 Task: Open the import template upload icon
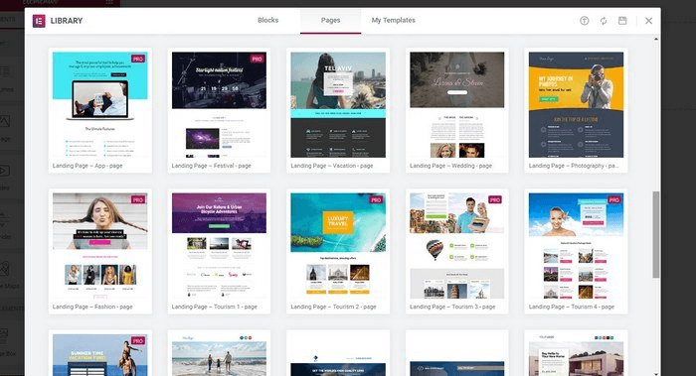click(585, 21)
